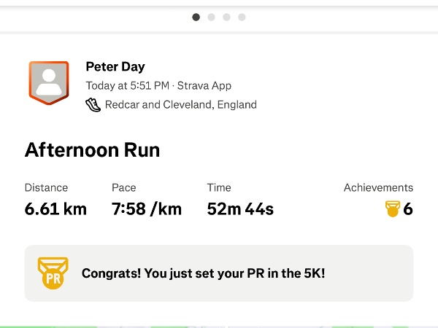The width and height of the screenshot is (438, 328).
Task: Click the 52m 44s time value
Action: [x=240, y=209]
